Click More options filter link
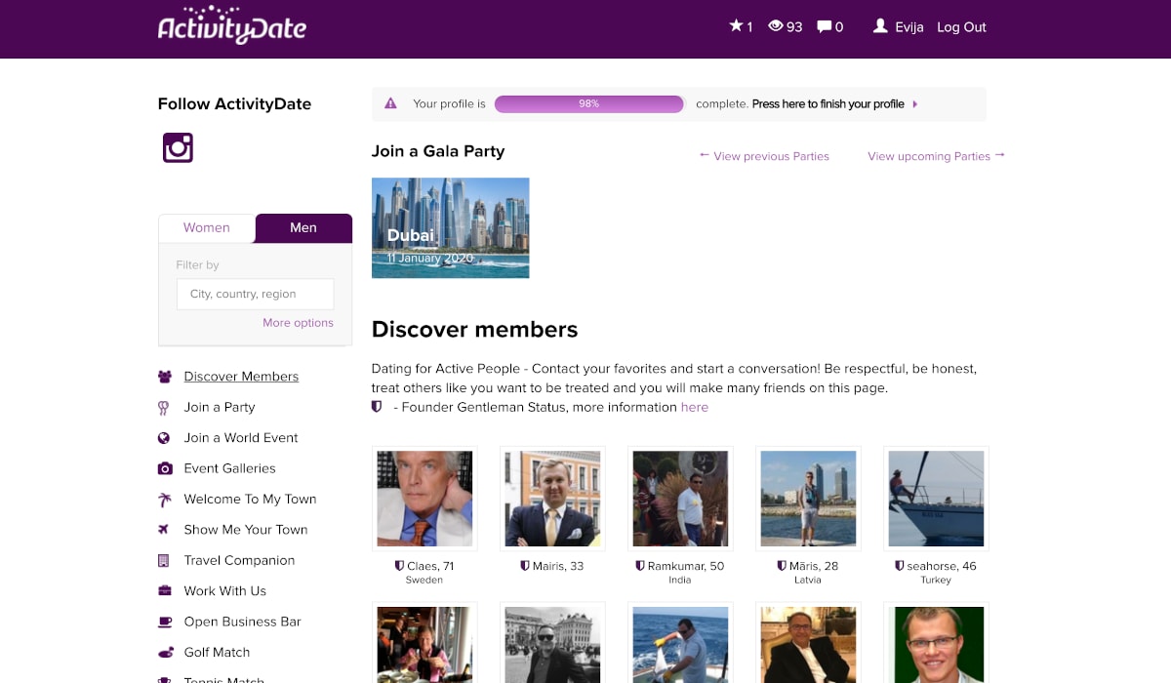This screenshot has width=1171, height=683. [298, 323]
